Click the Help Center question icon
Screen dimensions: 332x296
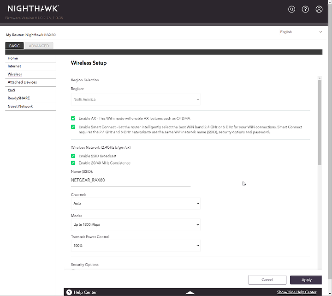(69, 292)
